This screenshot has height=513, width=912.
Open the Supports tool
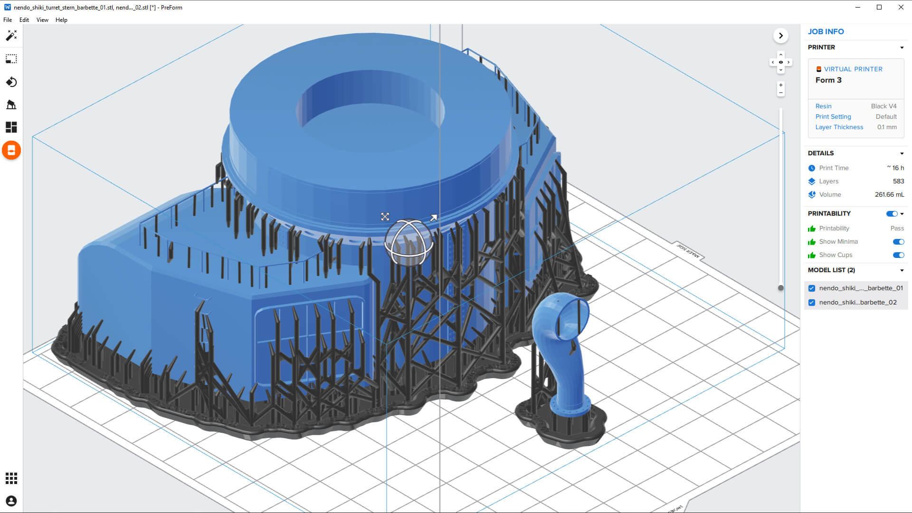click(11, 104)
